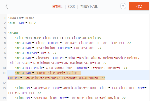This screenshot has height=101, width=150.
Task: Click the link rel="alternate" line
Action: [x=81, y=88]
